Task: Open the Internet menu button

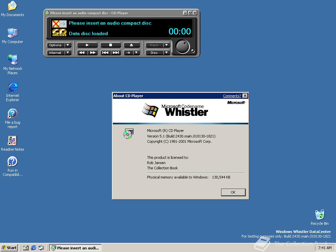Action: [55, 52]
